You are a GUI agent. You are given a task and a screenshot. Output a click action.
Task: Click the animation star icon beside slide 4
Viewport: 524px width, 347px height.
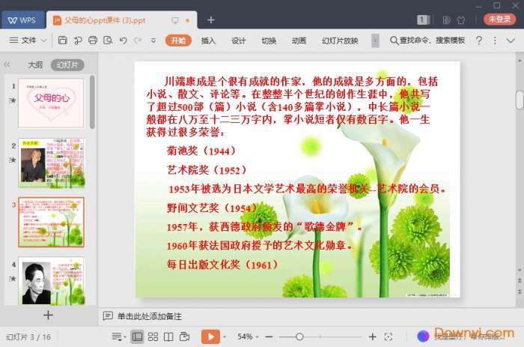(x=13, y=278)
